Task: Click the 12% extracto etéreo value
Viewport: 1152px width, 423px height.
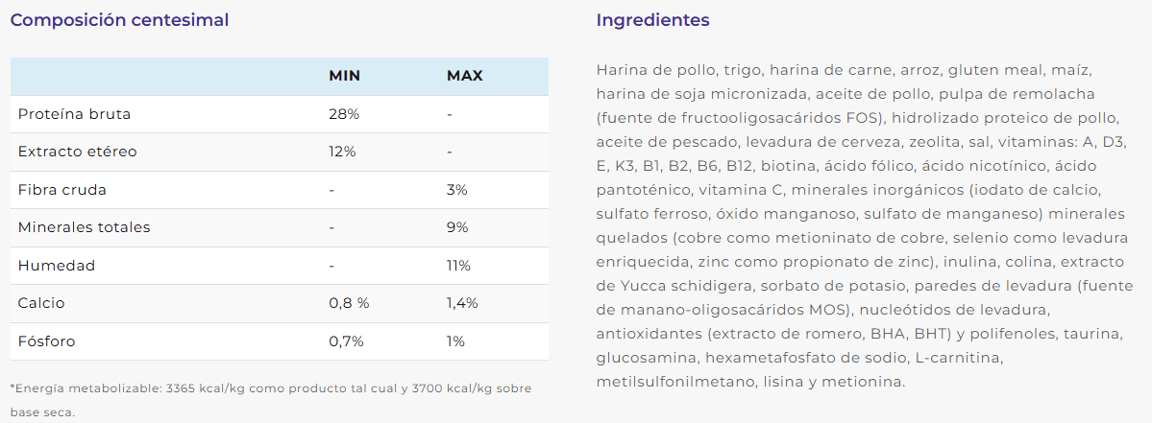Action: pos(342,152)
